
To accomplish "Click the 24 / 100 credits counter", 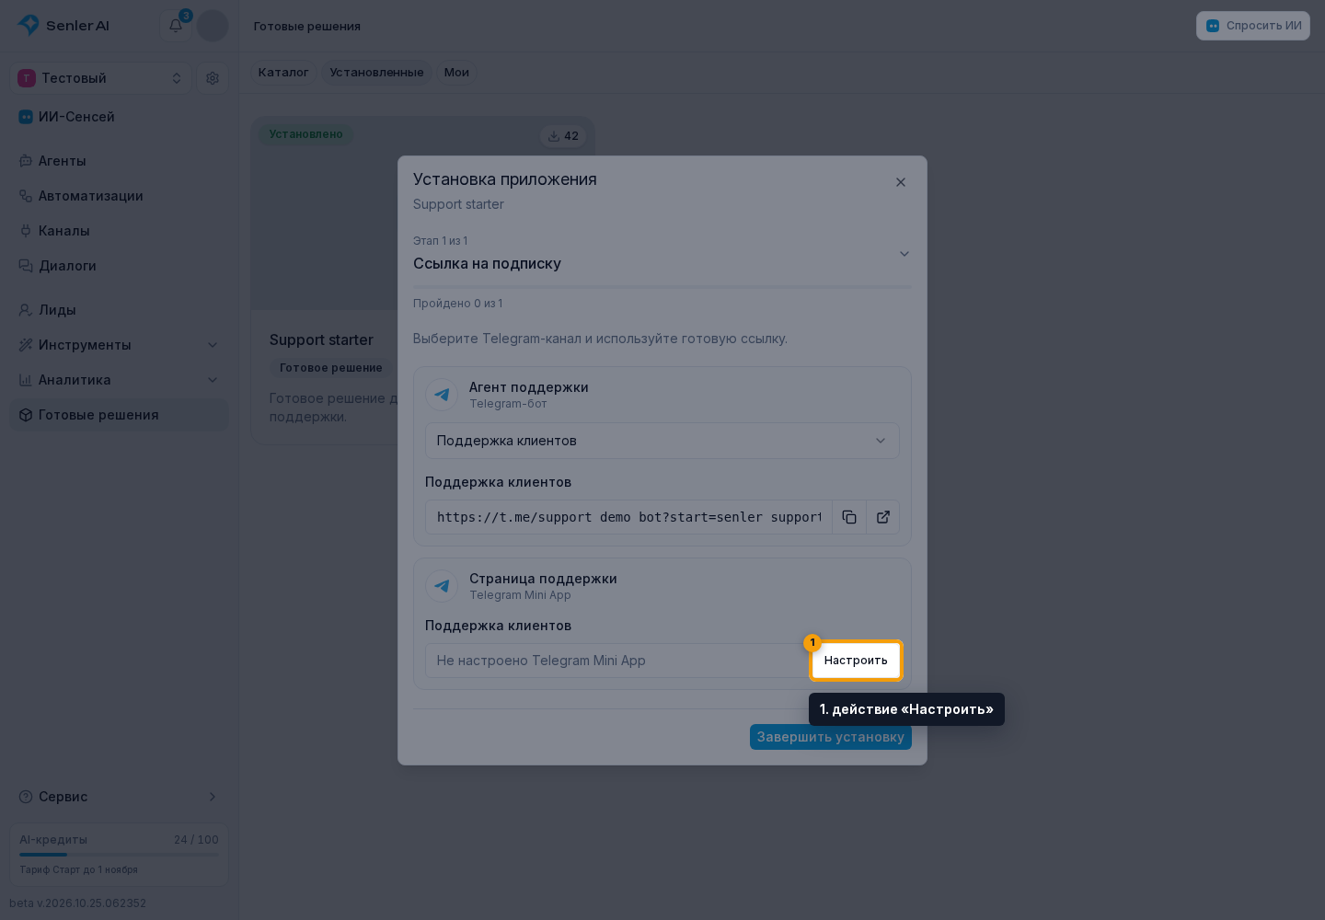I will click(x=196, y=840).
